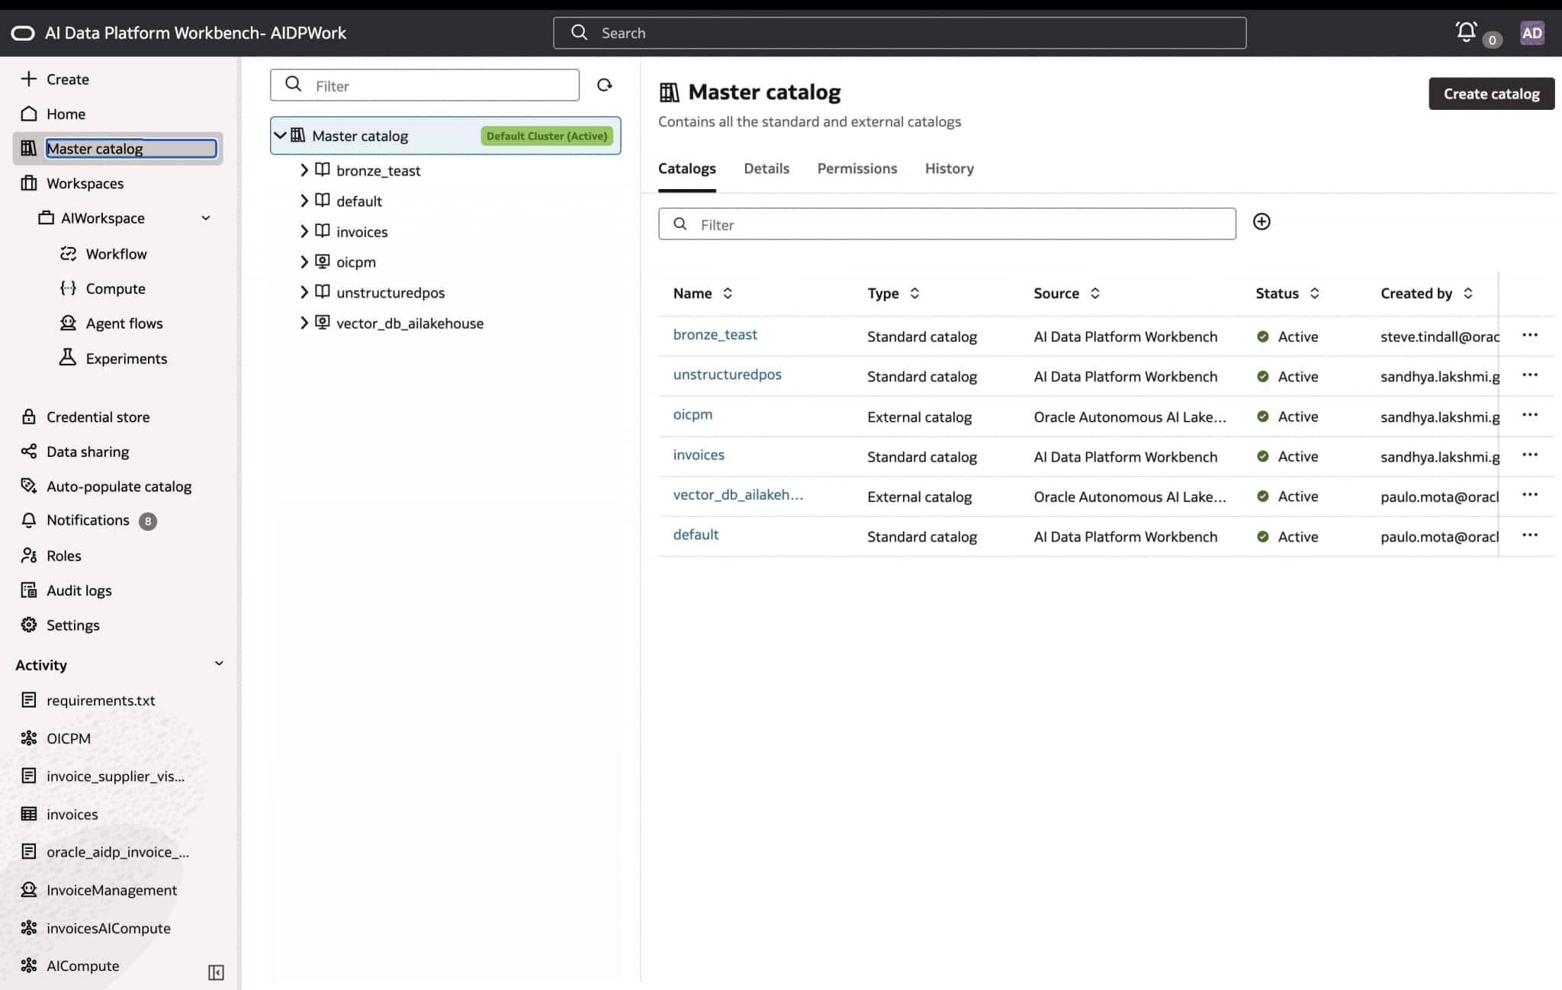Focus the catalogs table Filter field

[947, 223]
